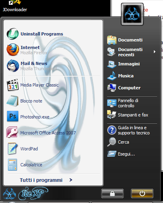Launch the Photoshop Ps icon

click(x=13, y=116)
